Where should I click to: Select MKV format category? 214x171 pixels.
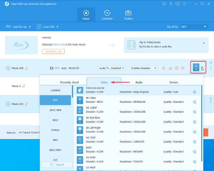coord(55,140)
